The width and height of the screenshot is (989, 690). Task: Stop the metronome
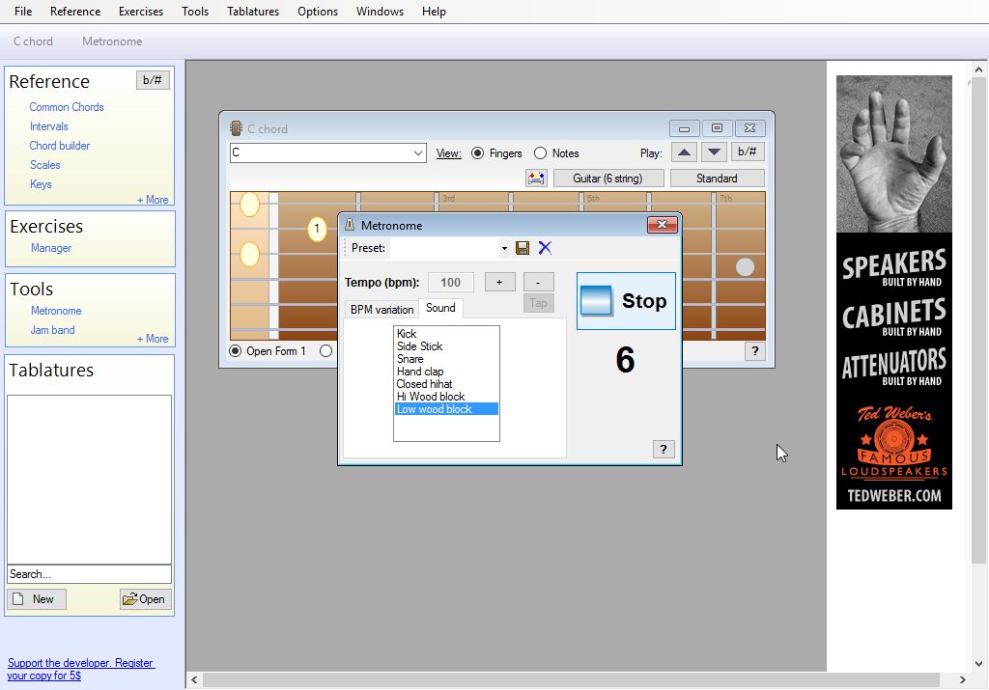pyautogui.click(x=626, y=301)
